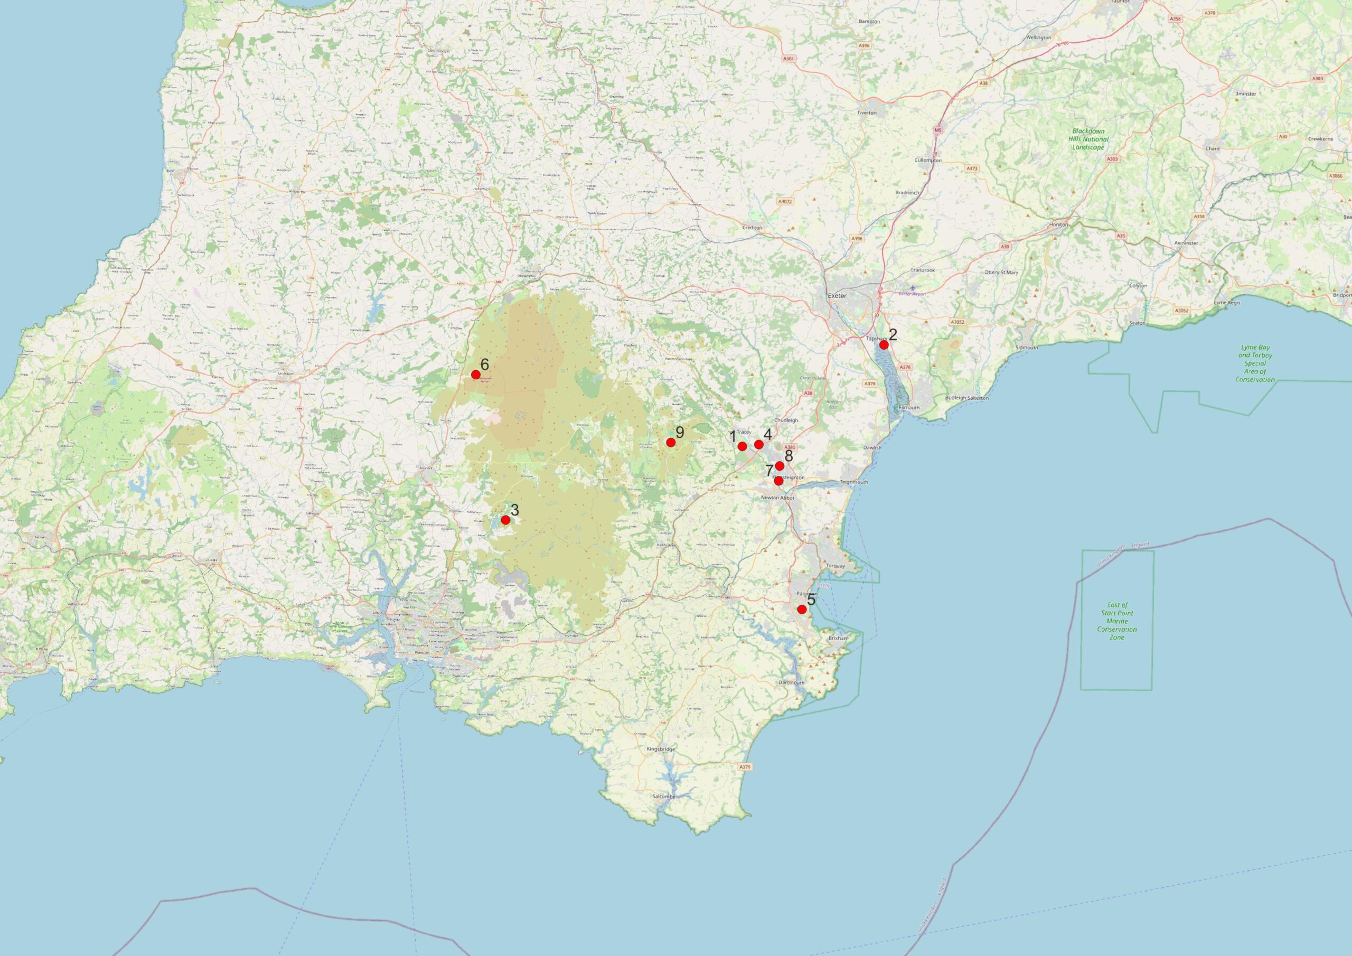
Task: Click red marker number 1
Action: 742,446
